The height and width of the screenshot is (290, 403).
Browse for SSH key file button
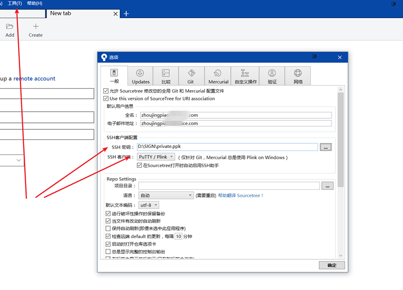325,147
